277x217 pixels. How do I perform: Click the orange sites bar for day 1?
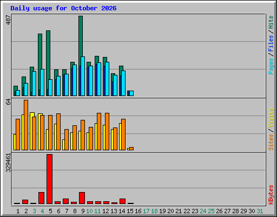point(18,135)
